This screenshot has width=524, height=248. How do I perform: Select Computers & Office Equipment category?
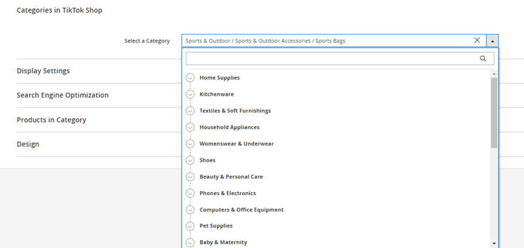tap(241, 210)
